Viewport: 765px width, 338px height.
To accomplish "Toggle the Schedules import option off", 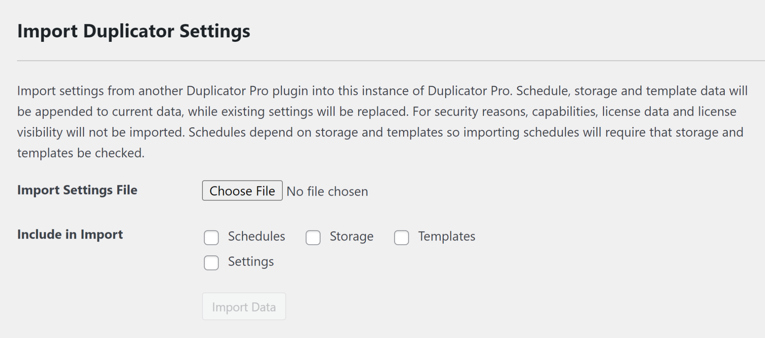I will 211,238.
